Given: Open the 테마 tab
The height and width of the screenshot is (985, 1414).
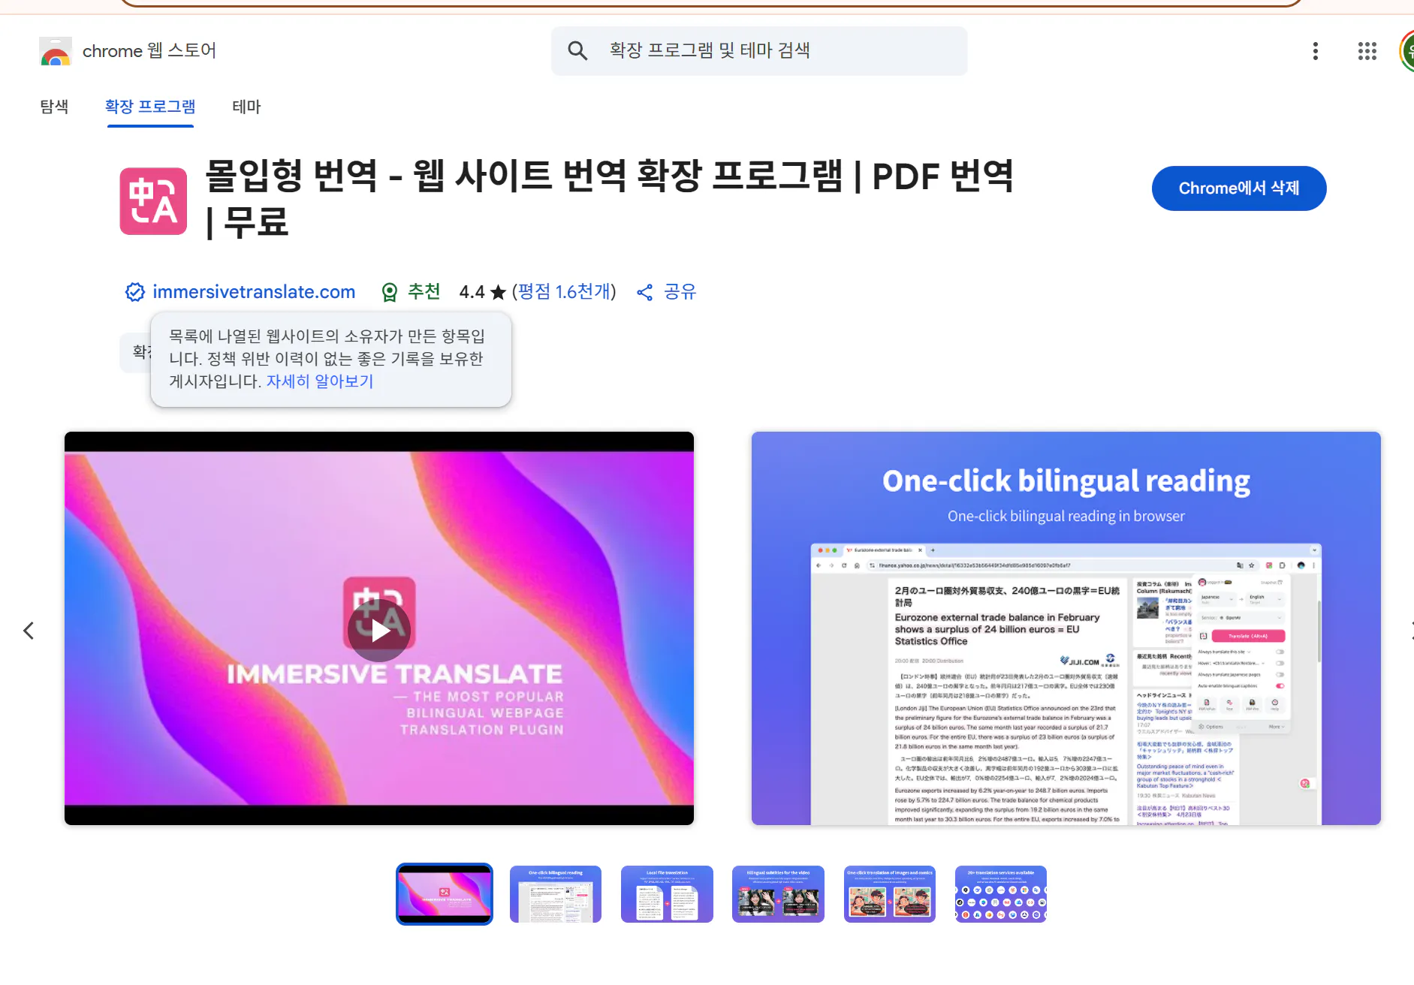Looking at the screenshot, I should click(246, 107).
